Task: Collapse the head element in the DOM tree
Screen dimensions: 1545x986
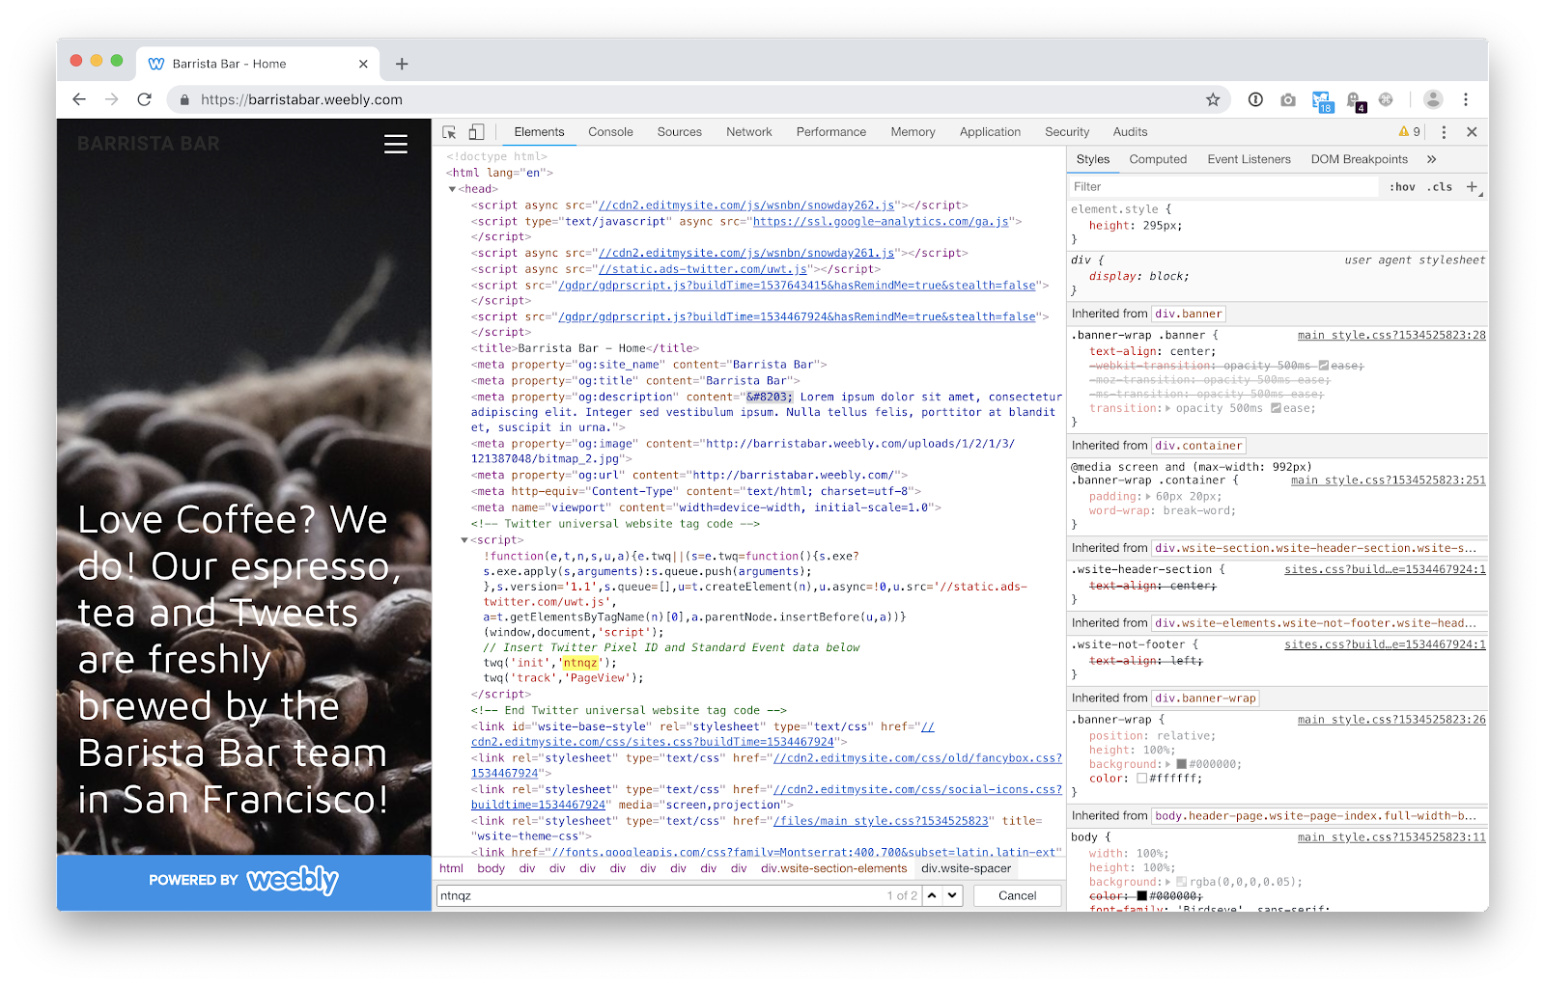Action: coord(452,189)
